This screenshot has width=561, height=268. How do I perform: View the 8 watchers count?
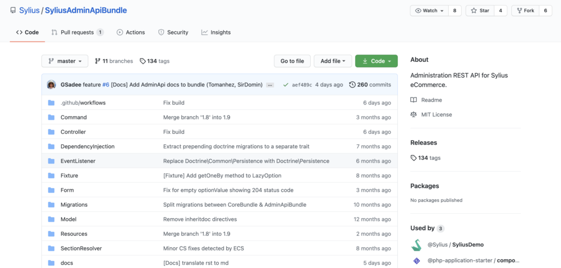point(455,11)
